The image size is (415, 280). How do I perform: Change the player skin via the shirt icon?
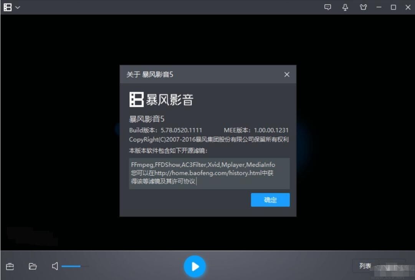click(363, 7)
